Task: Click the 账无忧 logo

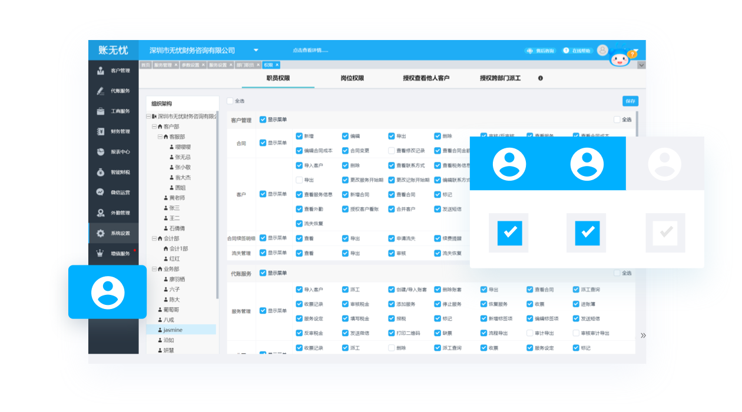Action: click(113, 50)
